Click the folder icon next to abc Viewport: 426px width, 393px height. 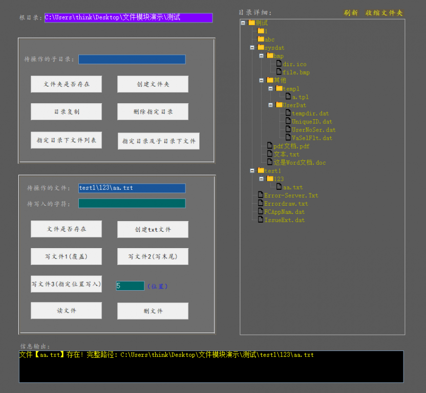[x=261, y=39]
